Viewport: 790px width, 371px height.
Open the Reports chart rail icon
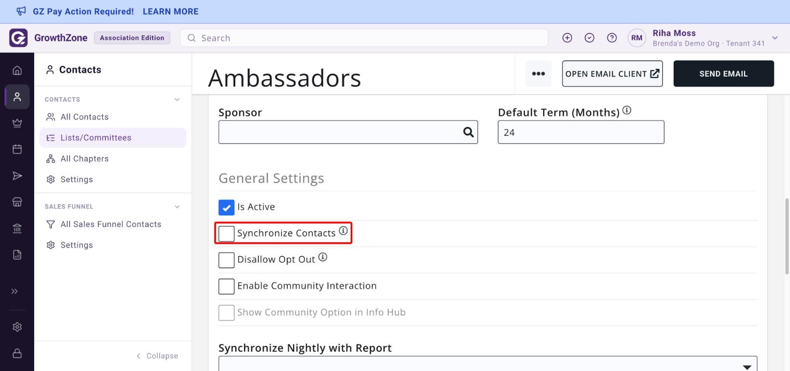coord(17,255)
